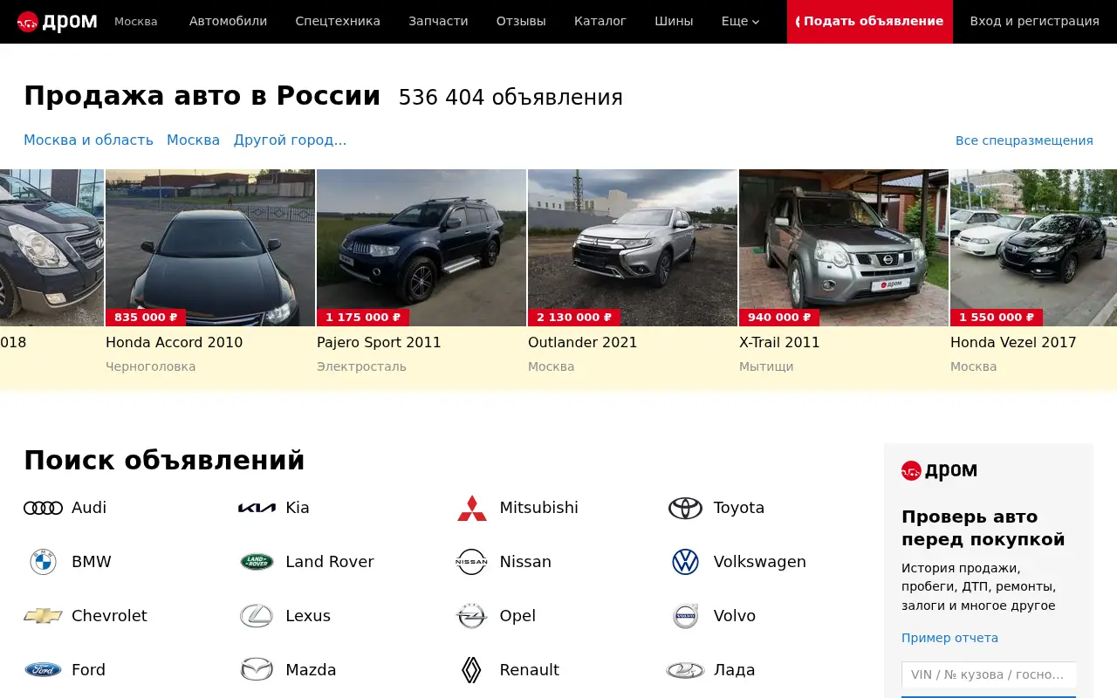The width and height of the screenshot is (1117, 698).
Task: Click the Подать объявление button
Action: 870,22
